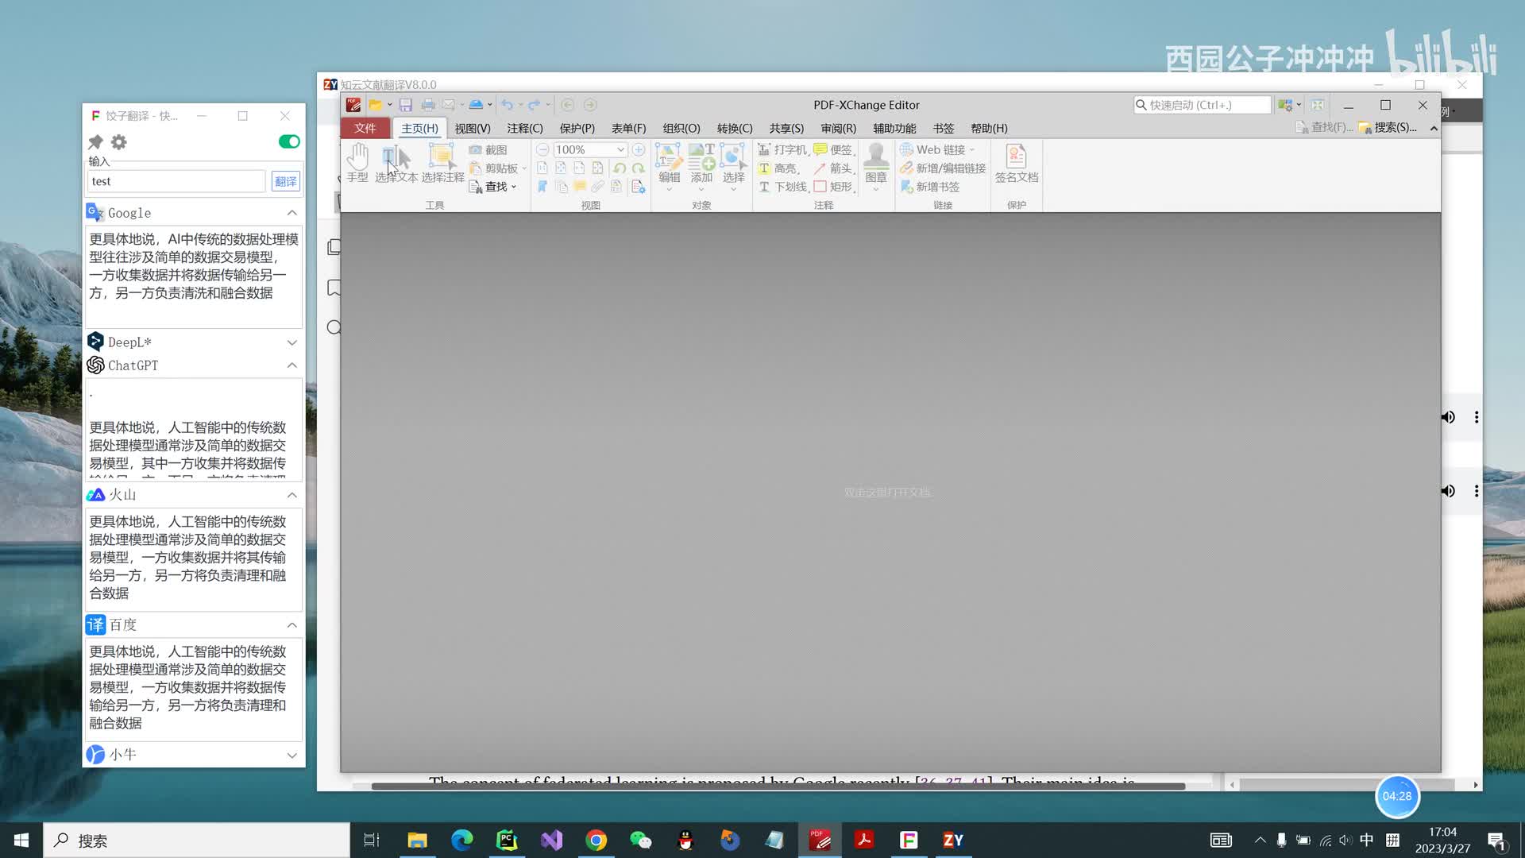Click the 翻译 button next to the input

(x=285, y=181)
